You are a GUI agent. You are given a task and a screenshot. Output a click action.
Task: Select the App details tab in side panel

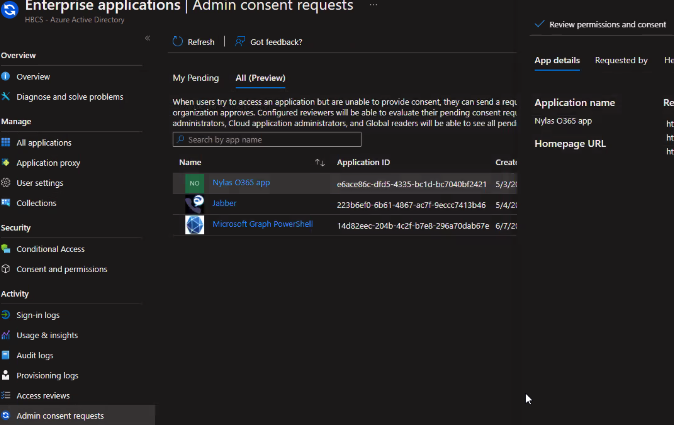(x=557, y=60)
